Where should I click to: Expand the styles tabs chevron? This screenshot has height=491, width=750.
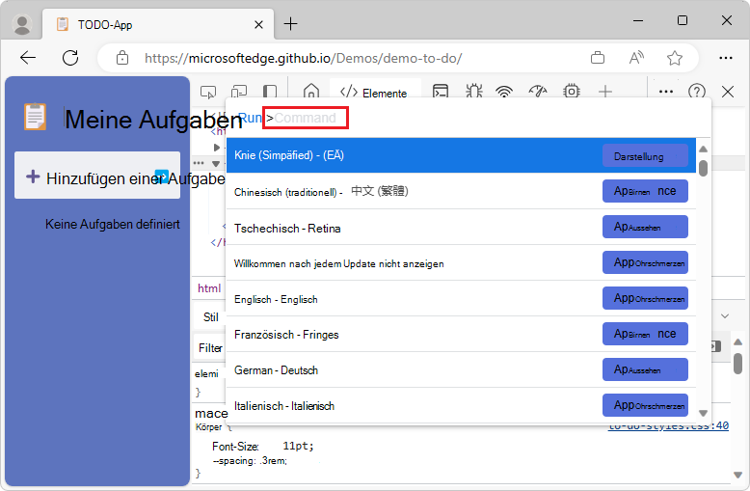click(725, 315)
